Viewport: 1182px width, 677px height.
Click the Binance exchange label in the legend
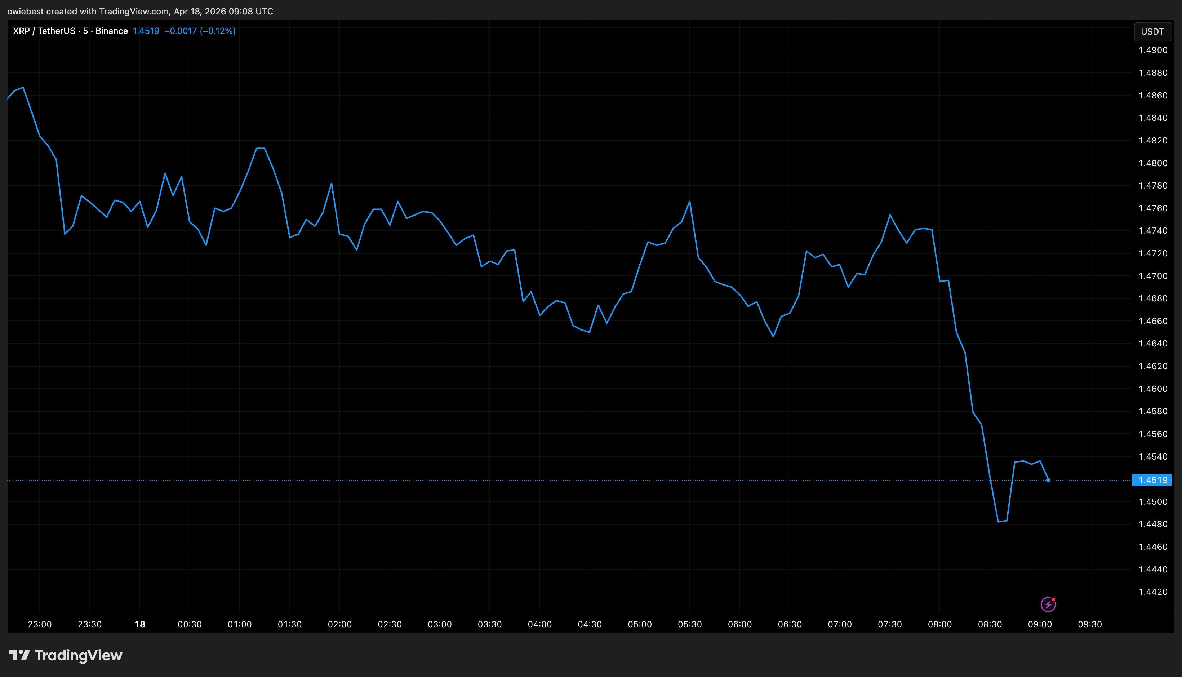(112, 31)
